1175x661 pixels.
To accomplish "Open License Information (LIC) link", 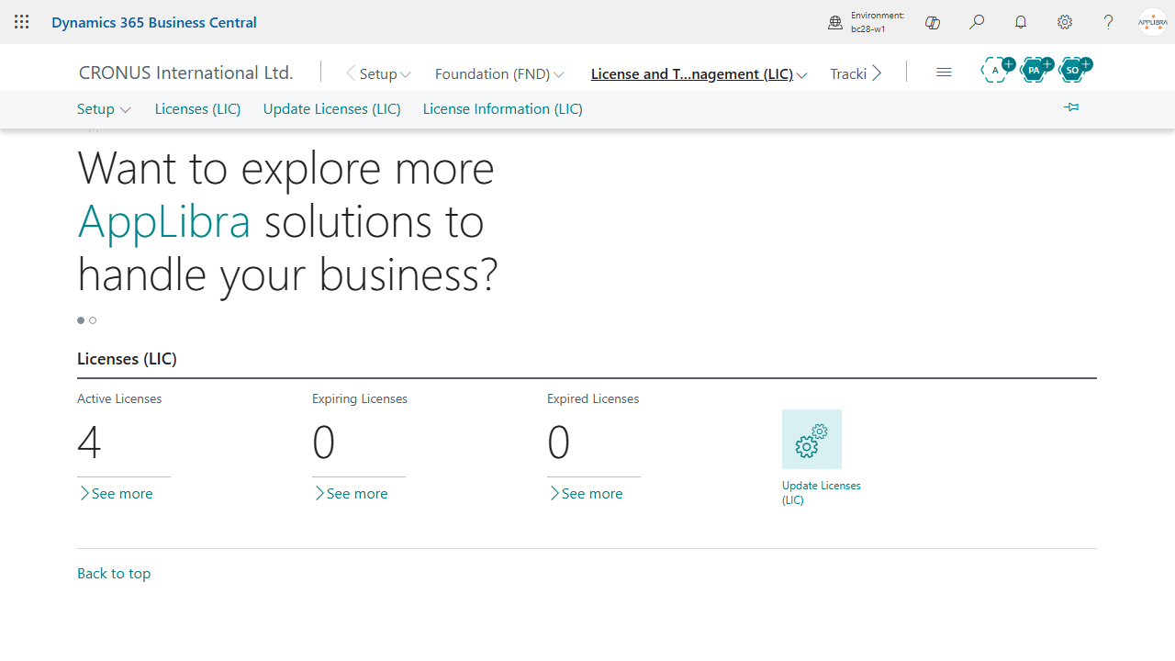I will pyautogui.click(x=503, y=108).
